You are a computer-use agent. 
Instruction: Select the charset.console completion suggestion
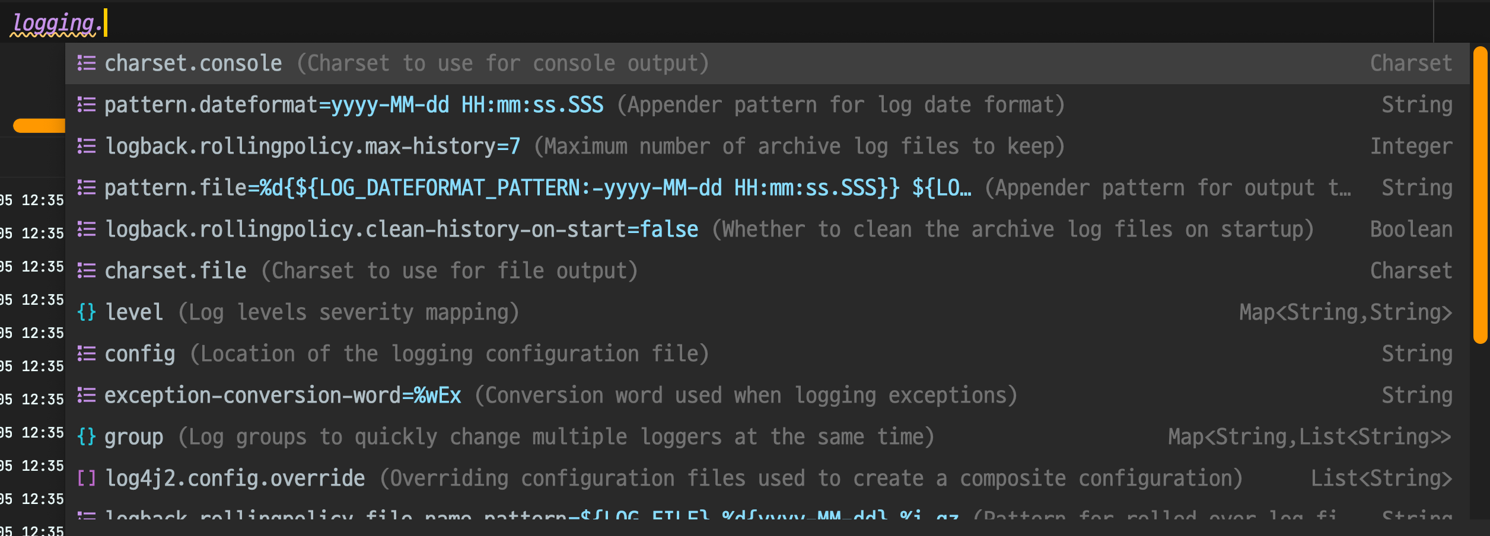click(x=194, y=63)
